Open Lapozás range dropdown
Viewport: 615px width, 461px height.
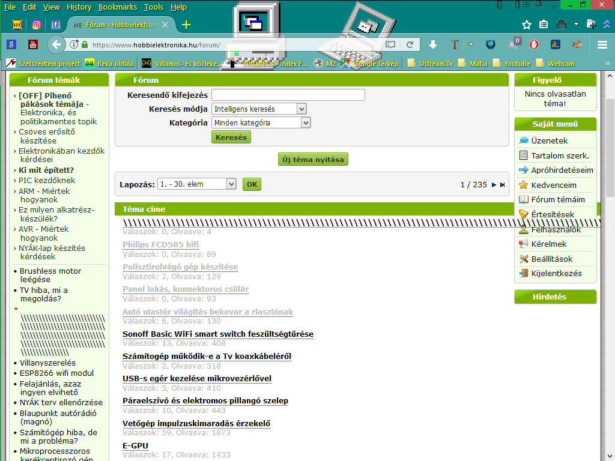[x=197, y=184]
